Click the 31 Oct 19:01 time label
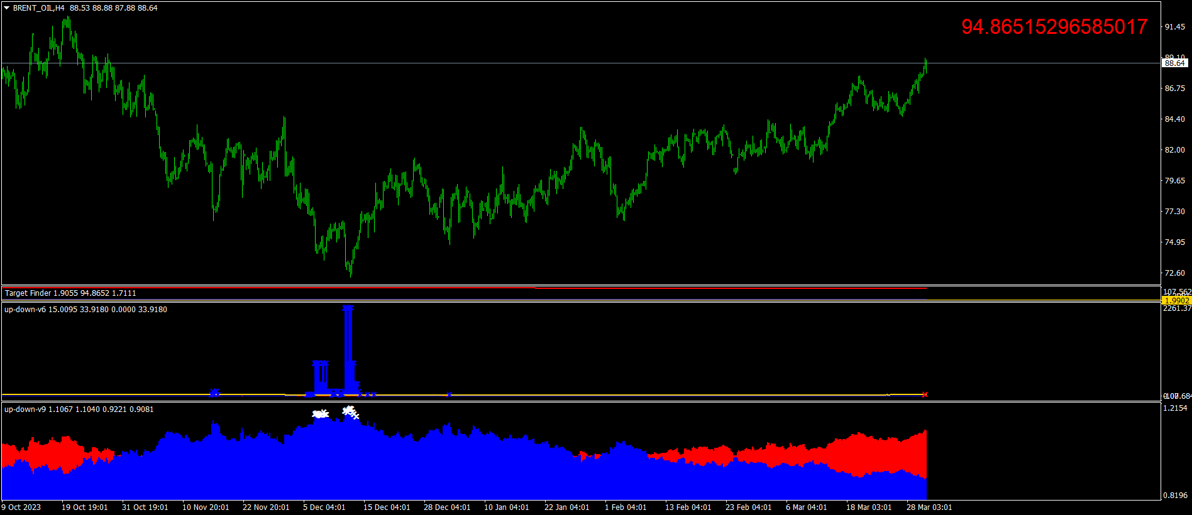Viewport: 1192px width, 515px height. (145, 507)
